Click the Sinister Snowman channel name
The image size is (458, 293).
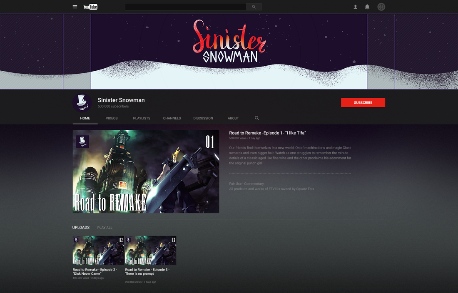(x=121, y=100)
